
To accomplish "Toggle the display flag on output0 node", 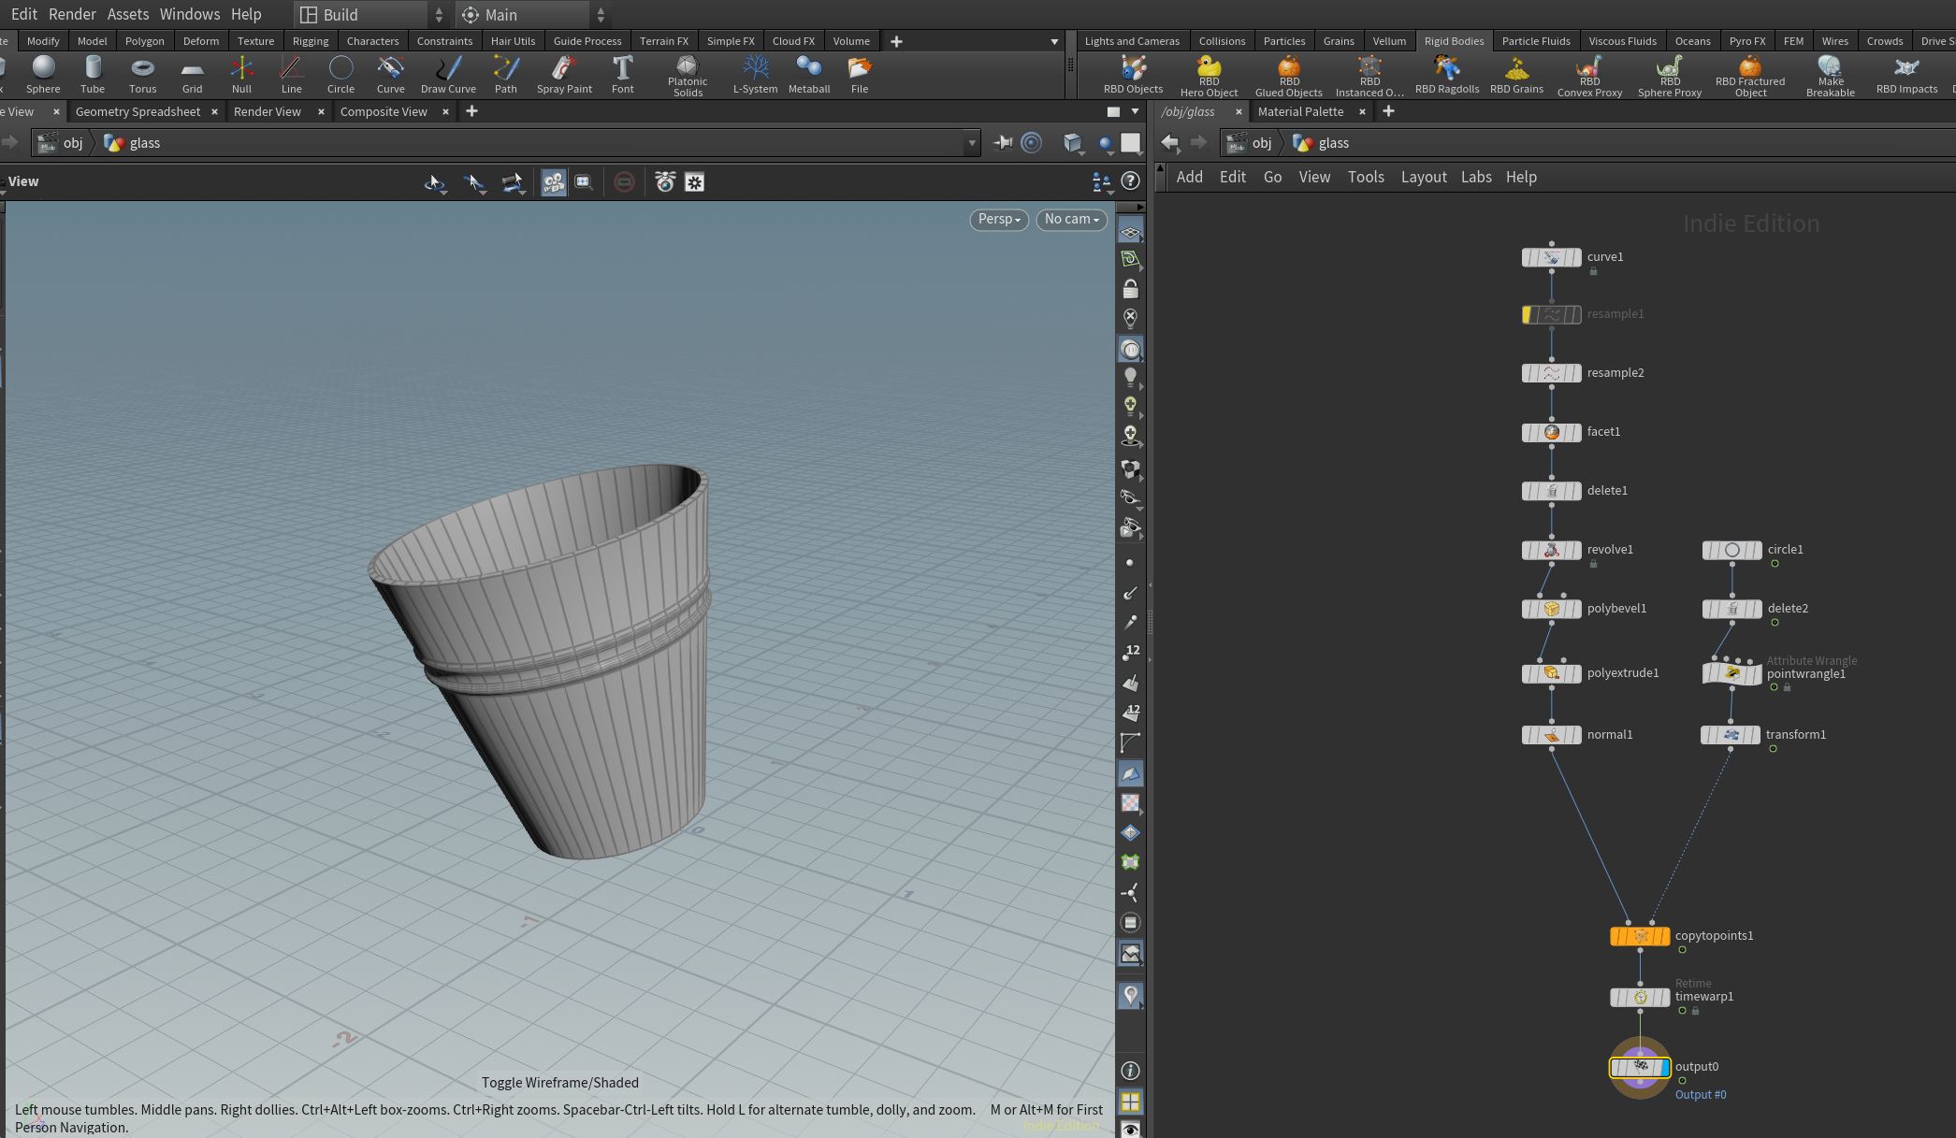I will coord(1664,1067).
